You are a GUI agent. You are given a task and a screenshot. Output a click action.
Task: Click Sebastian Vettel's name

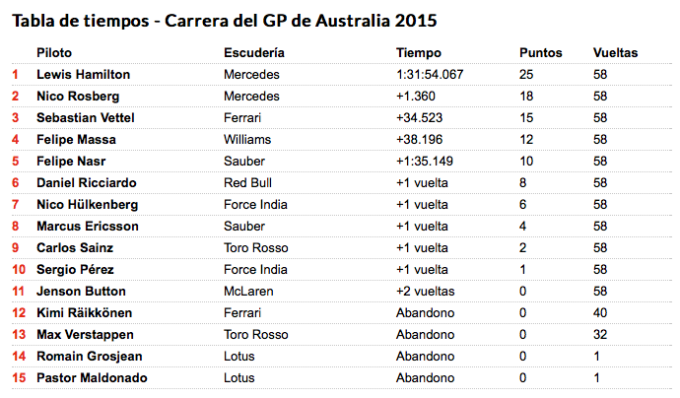pos(86,118)
